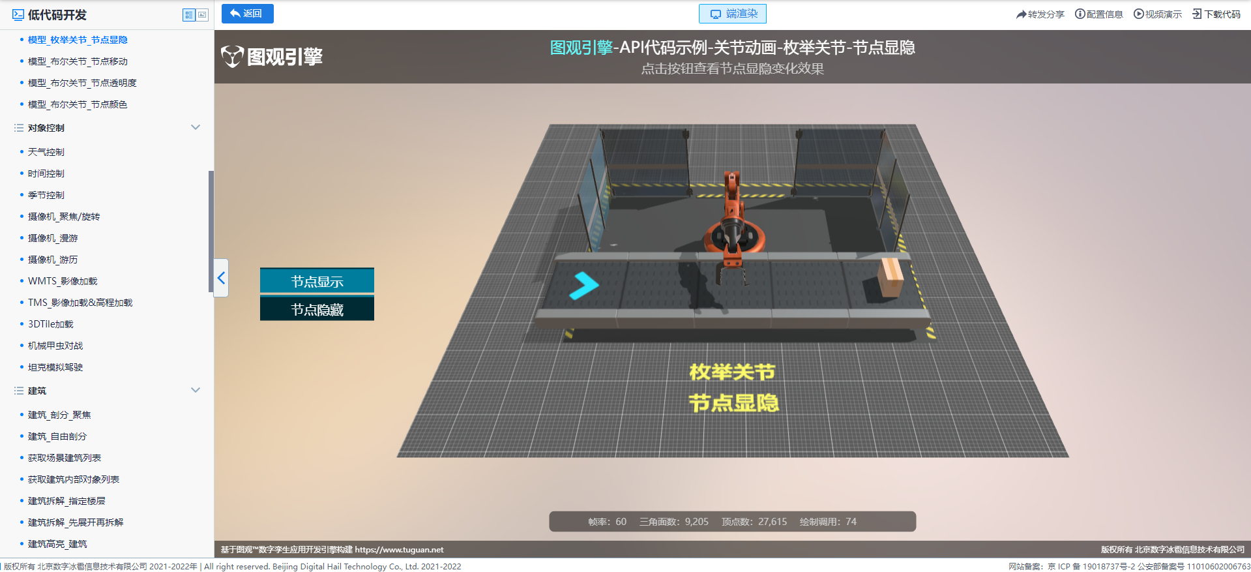1251x572 pixels.
Task: Open 建筑拆解_指定楼层 example
Action: click(x=66, y=501)
